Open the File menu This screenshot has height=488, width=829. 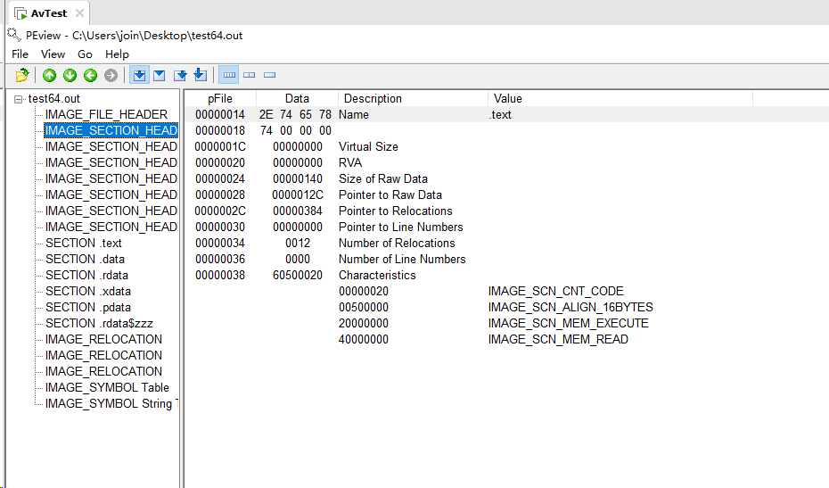(x=21, y=54)
